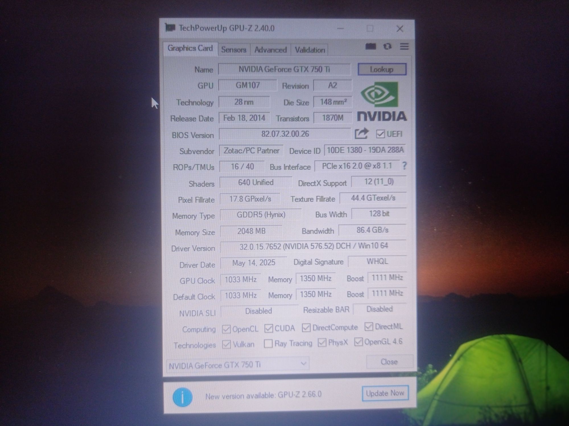Click the screenshot camera icon

370,46
